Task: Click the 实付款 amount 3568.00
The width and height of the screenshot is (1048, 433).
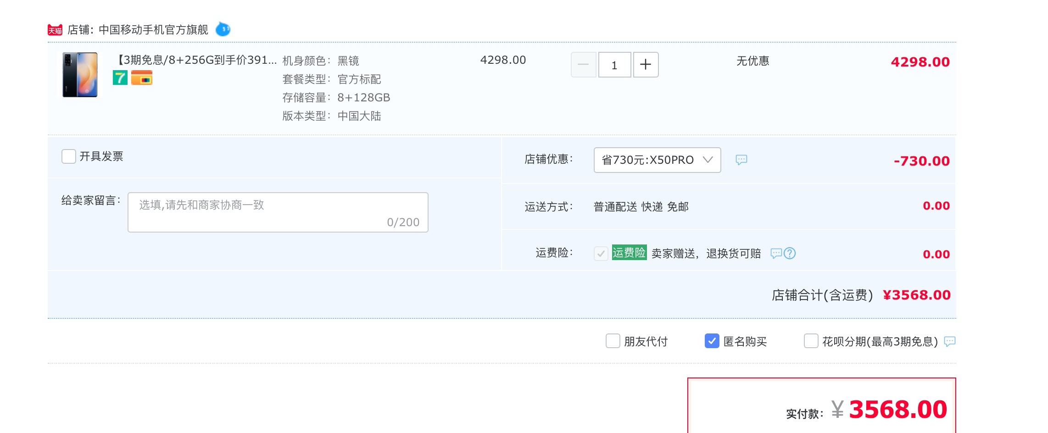Action: point(898,409)
